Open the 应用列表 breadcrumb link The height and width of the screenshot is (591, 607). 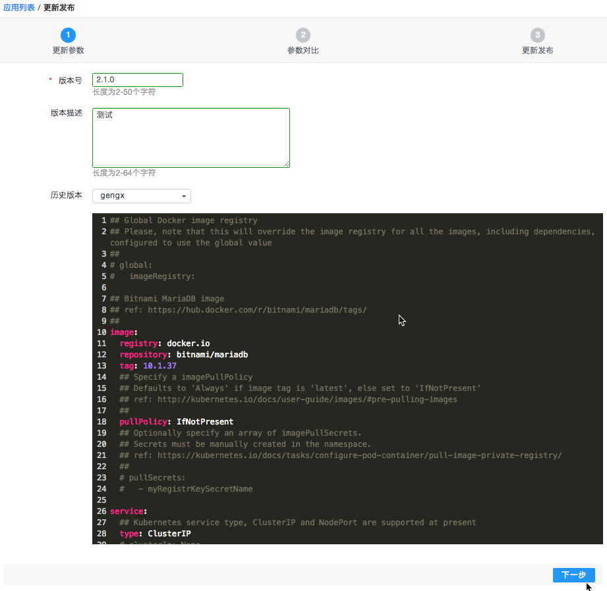point(18,8)
